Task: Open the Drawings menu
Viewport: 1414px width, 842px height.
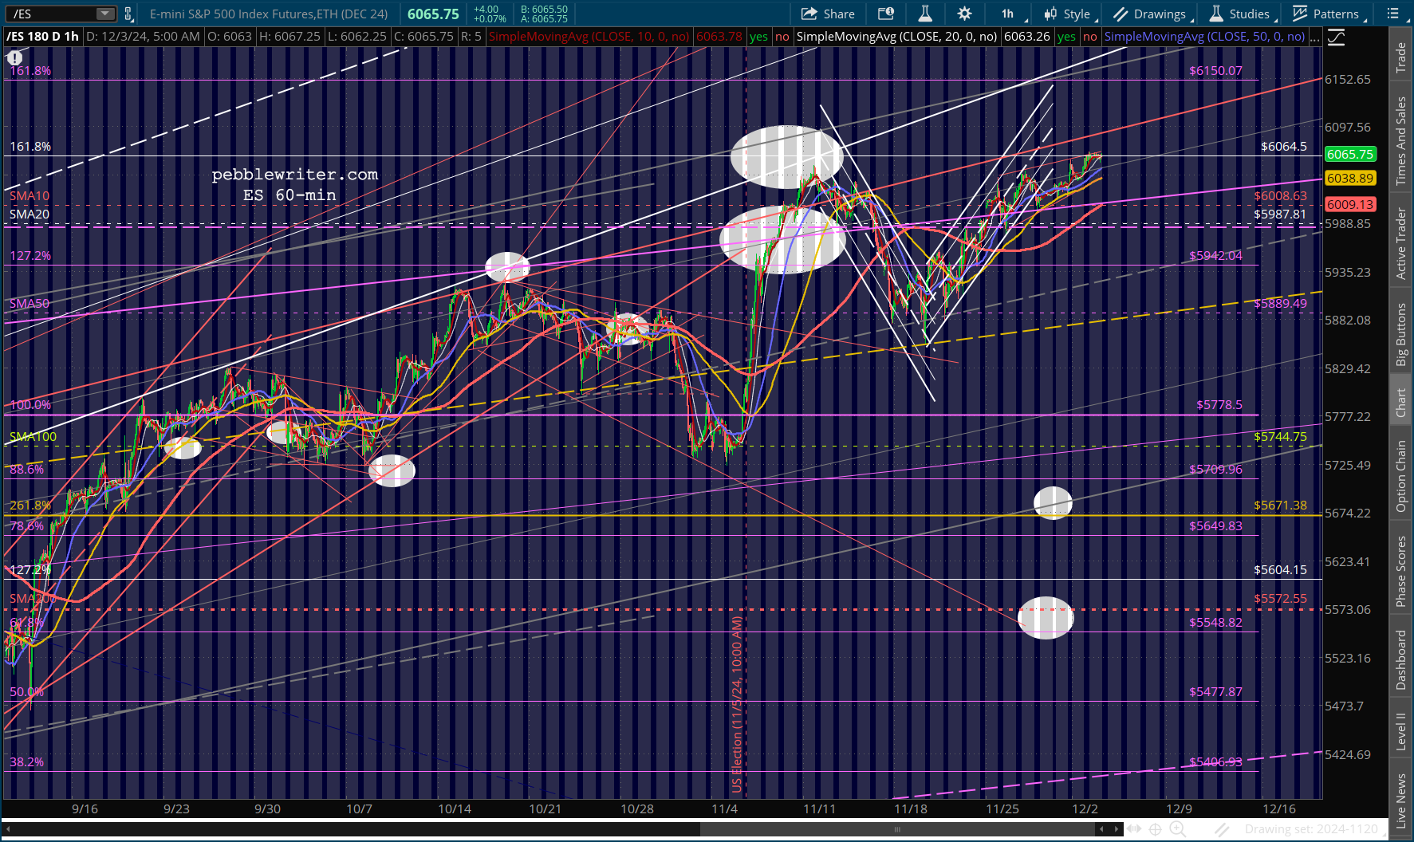Action: point(1152,14)
